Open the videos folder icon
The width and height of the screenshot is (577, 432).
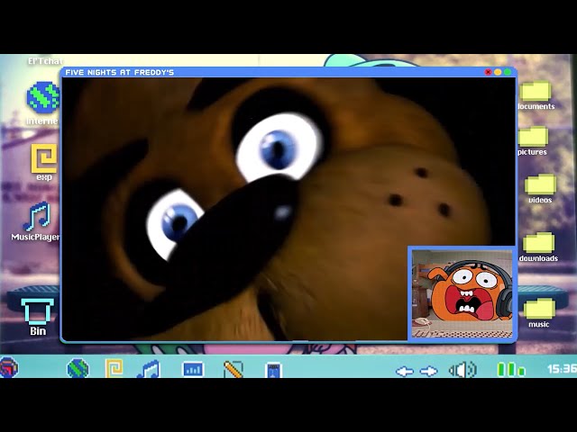coord(540,184)
